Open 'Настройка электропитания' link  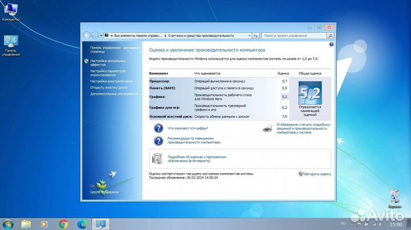point(111,81)
